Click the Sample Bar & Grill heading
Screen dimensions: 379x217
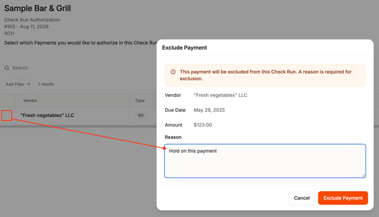click(x=37, y=8)
